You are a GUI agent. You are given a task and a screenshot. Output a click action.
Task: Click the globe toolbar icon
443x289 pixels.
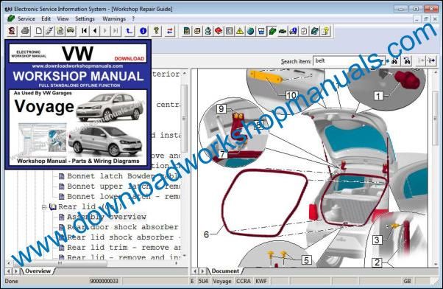pyautogui.click(x=250, y=31)
